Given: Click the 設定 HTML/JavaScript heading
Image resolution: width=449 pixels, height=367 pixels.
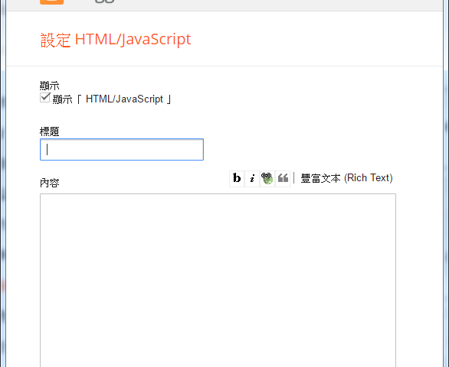Looking at the screenshot, I should tap(116, 40).
